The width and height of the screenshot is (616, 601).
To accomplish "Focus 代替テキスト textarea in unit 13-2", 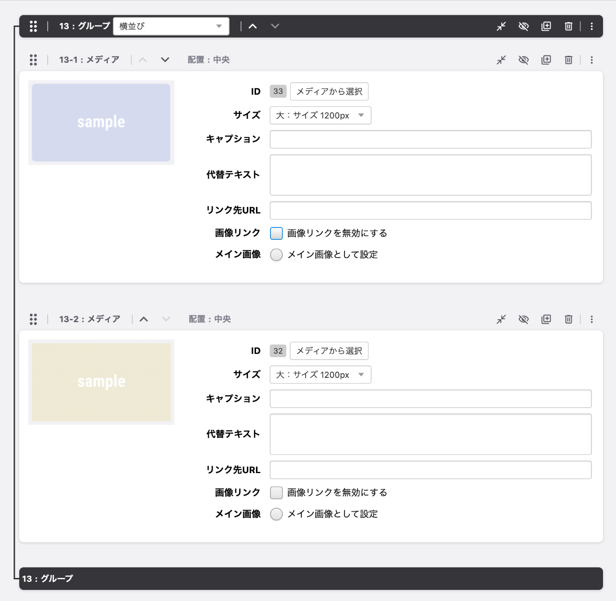I will pyautogui.click(x=431, y=434).
